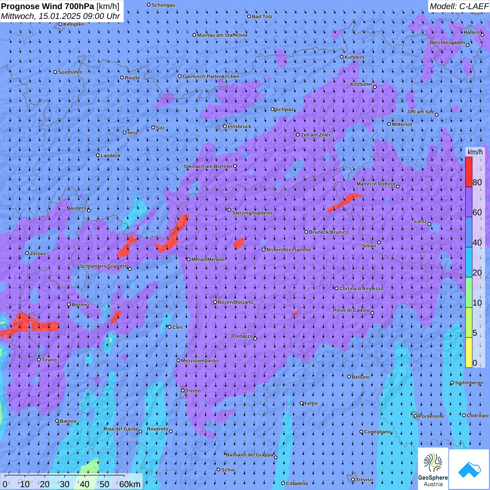Click the Riva del Garda label
490x490 pixels.
[121, 429]
